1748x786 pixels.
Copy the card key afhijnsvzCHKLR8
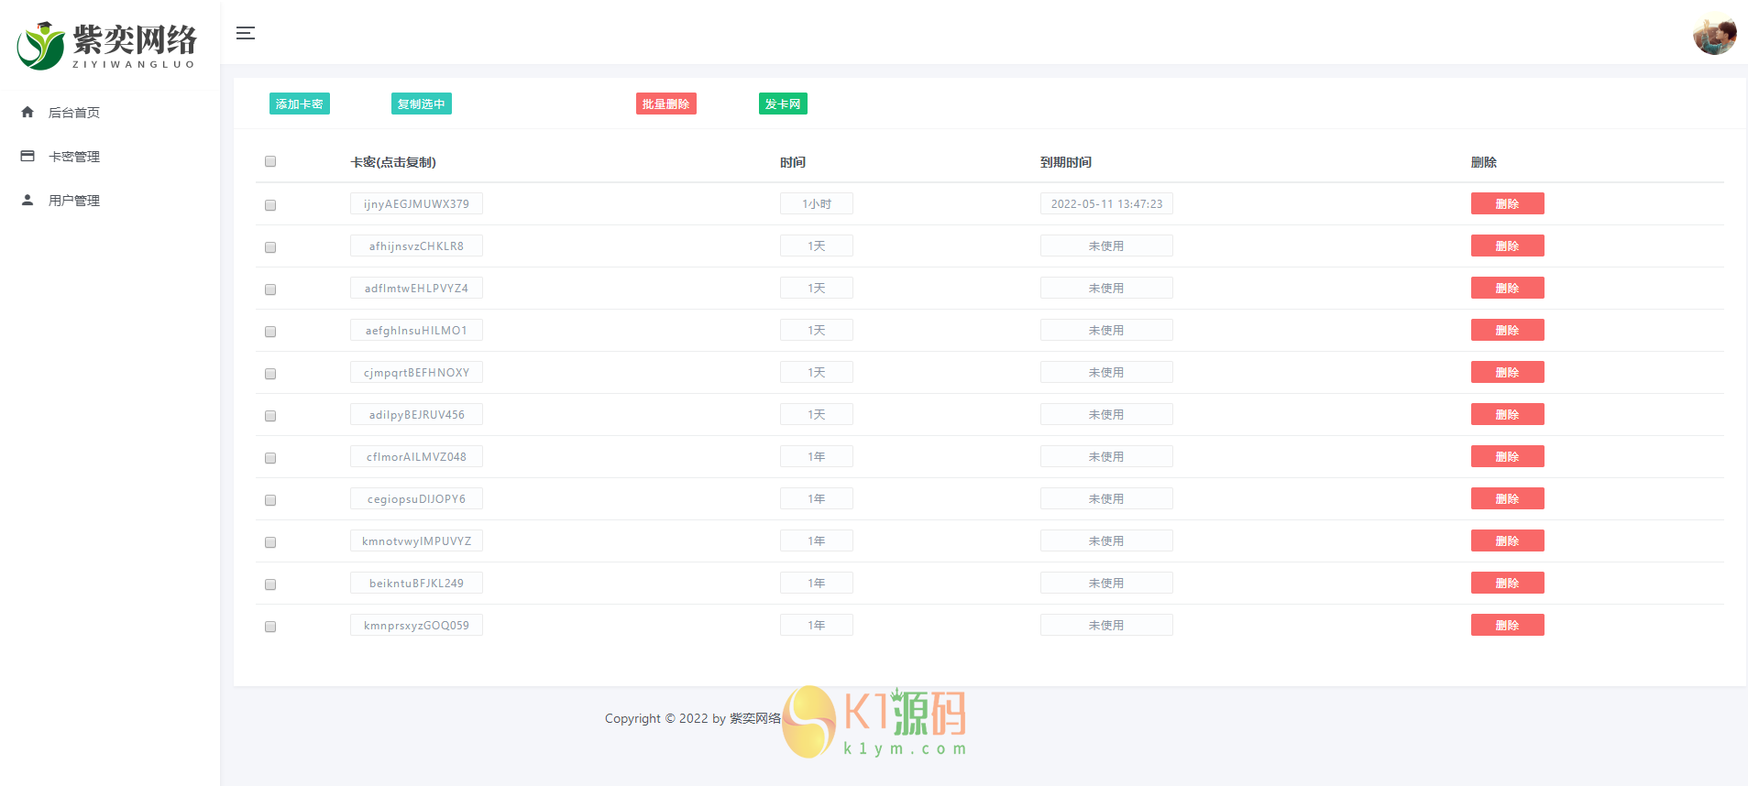[416, 246]
